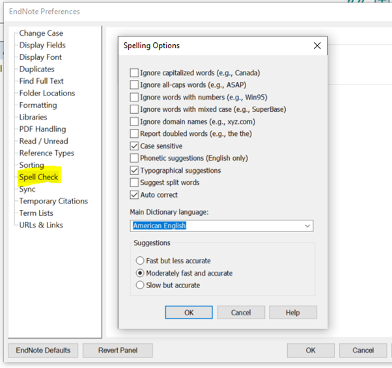Close the Spelling Options dialog

coord(317,46)
